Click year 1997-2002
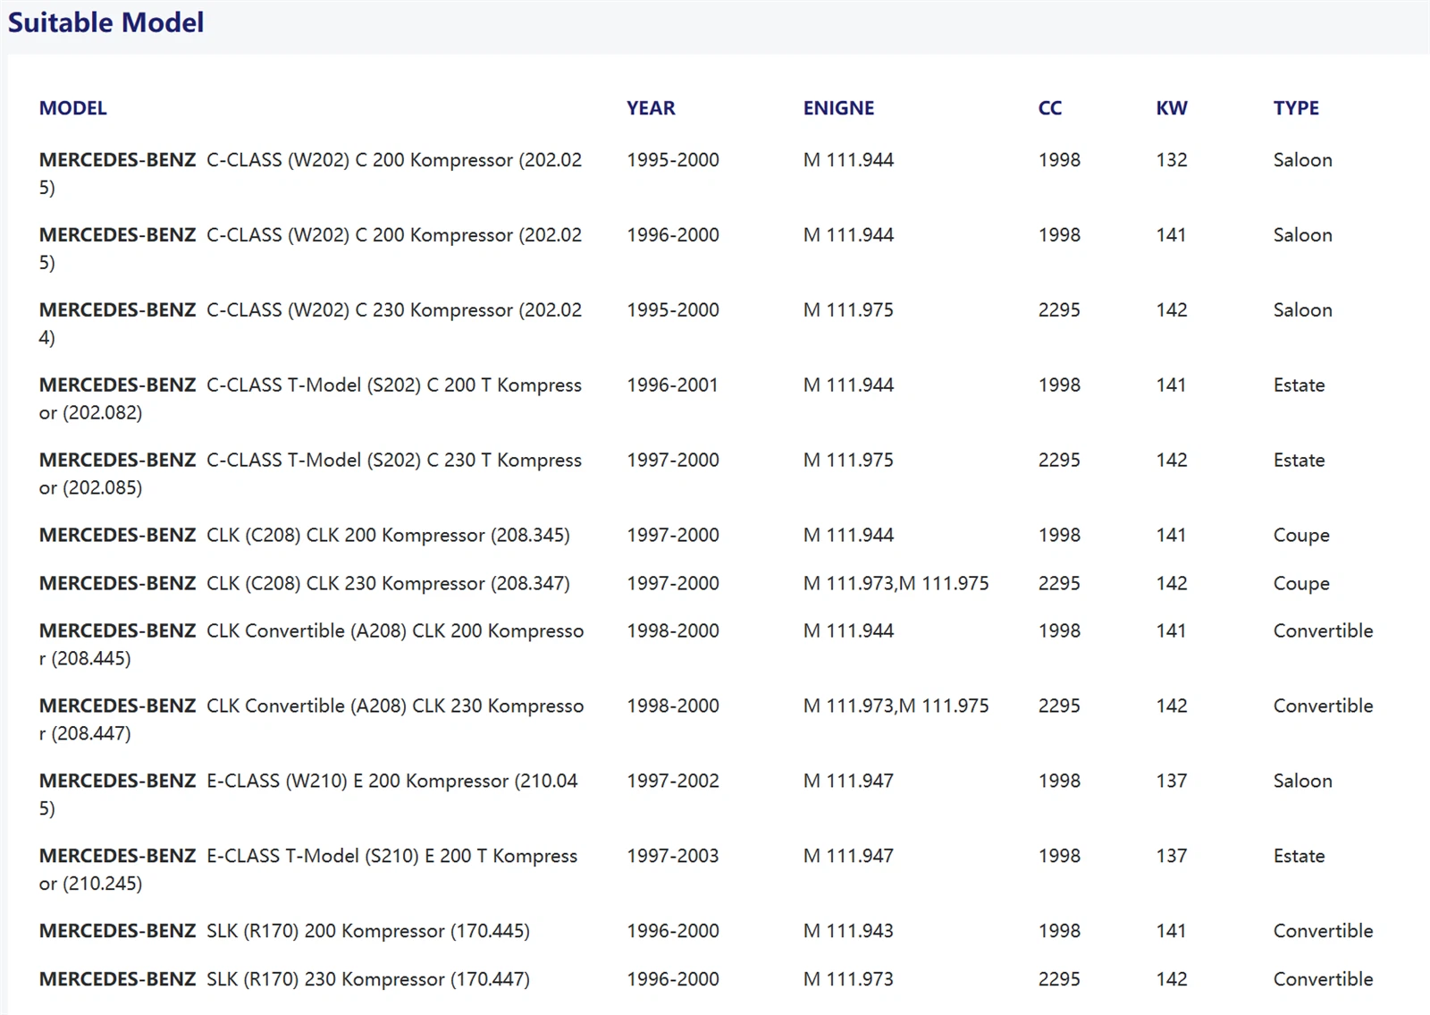 pos(673,782)
